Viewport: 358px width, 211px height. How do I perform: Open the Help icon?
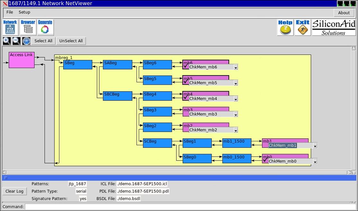tap(285, 28)
